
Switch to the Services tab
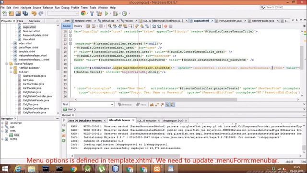coord(34,21)
